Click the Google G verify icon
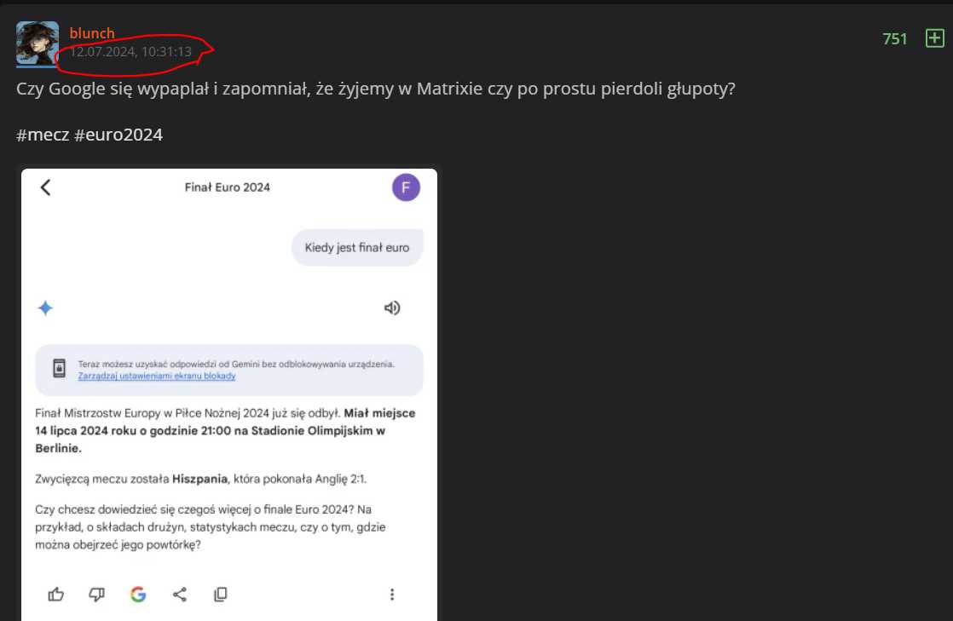The image size is (953, 621). 138,595
